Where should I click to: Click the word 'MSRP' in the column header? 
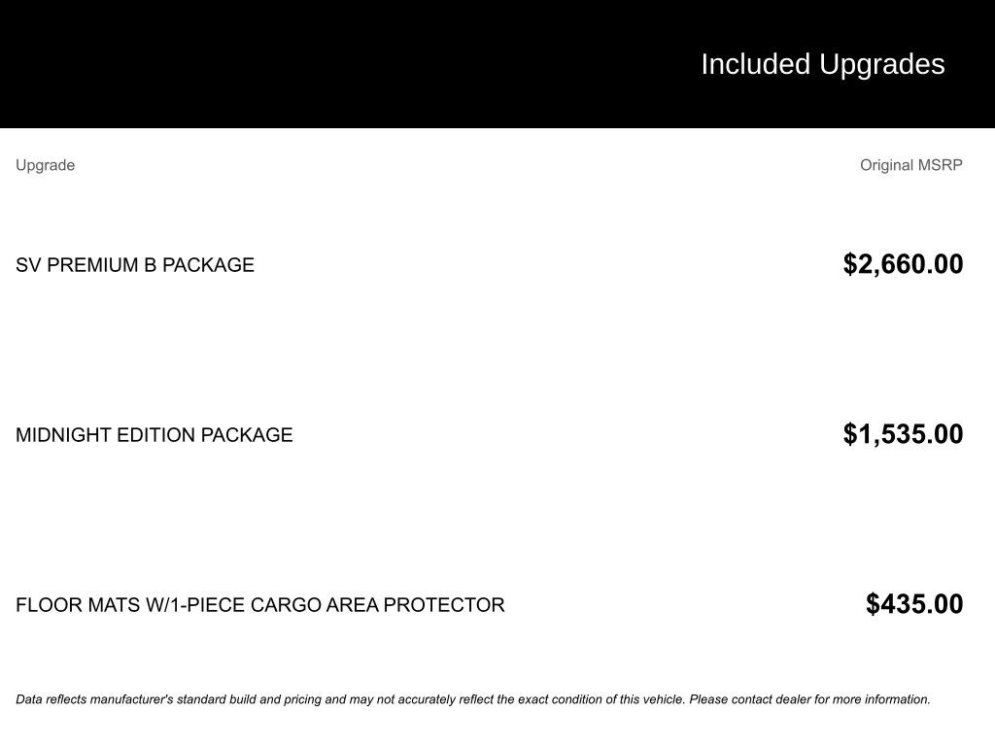(941, 165)
